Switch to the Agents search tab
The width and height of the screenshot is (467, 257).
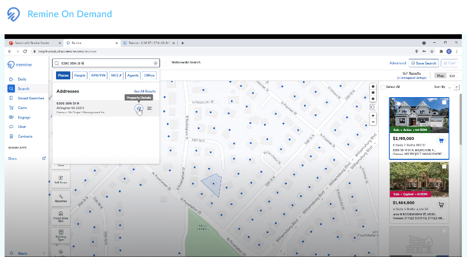pyautogui.click(x=133, y=75)
